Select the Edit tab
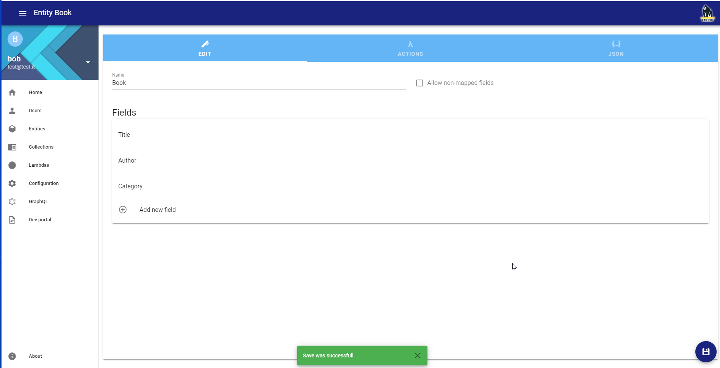The image size is (720, 368). click(x=205, y=48)
